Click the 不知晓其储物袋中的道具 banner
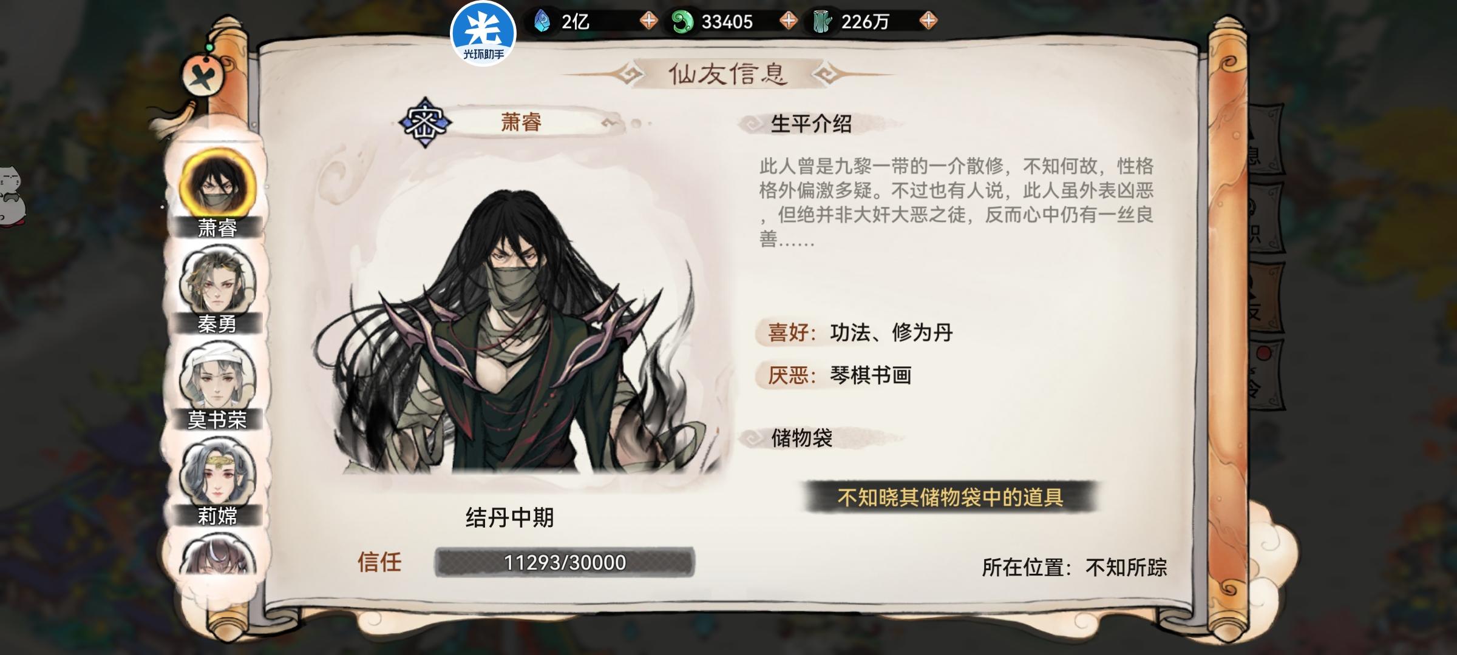The width and height of the screenshot is (1457, 655). [950, 497]
